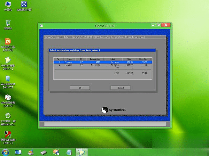
Task: Click the load more peripherals desktop icon
Action: tap(24, 6)
